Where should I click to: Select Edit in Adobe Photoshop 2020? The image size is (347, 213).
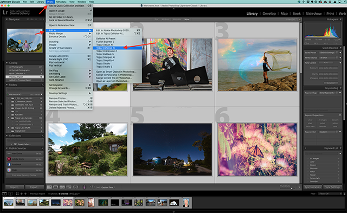[117, 30]
